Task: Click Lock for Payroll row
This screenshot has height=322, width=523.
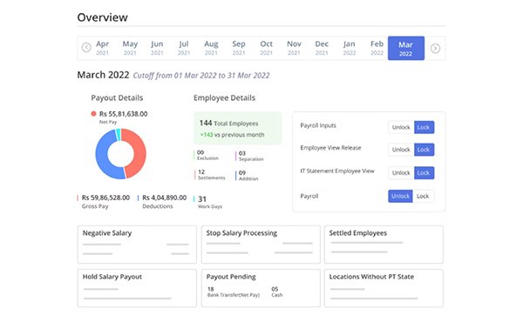Action: click(423, 196)
